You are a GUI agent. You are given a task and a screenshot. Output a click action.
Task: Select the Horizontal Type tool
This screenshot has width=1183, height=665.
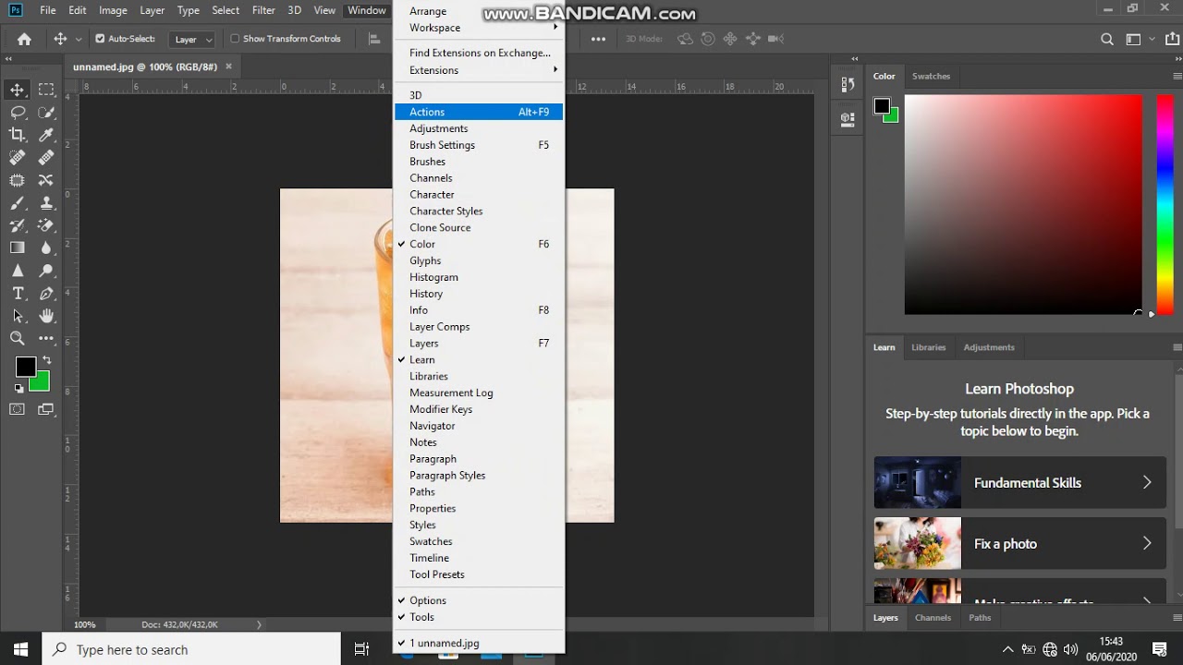coord(18,294)
